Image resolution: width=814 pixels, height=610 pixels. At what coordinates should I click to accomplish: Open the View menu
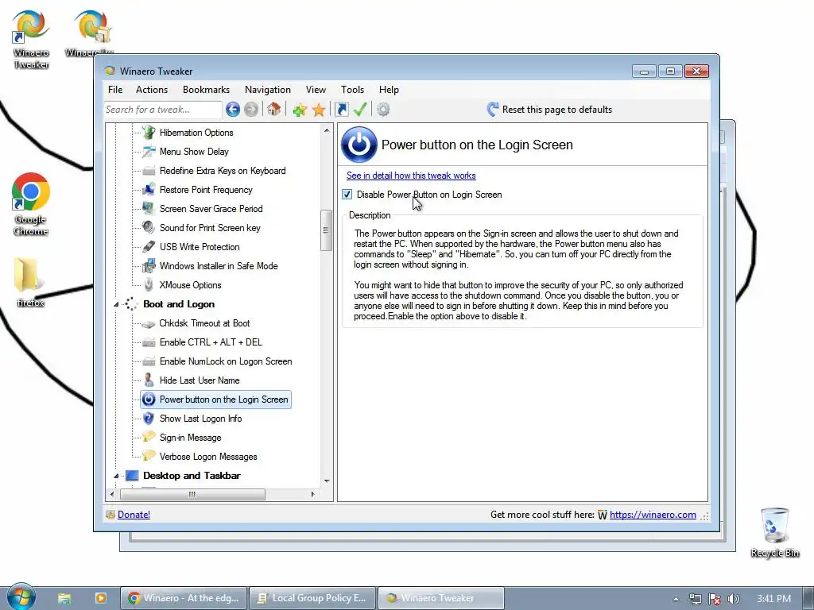(316, 90)
